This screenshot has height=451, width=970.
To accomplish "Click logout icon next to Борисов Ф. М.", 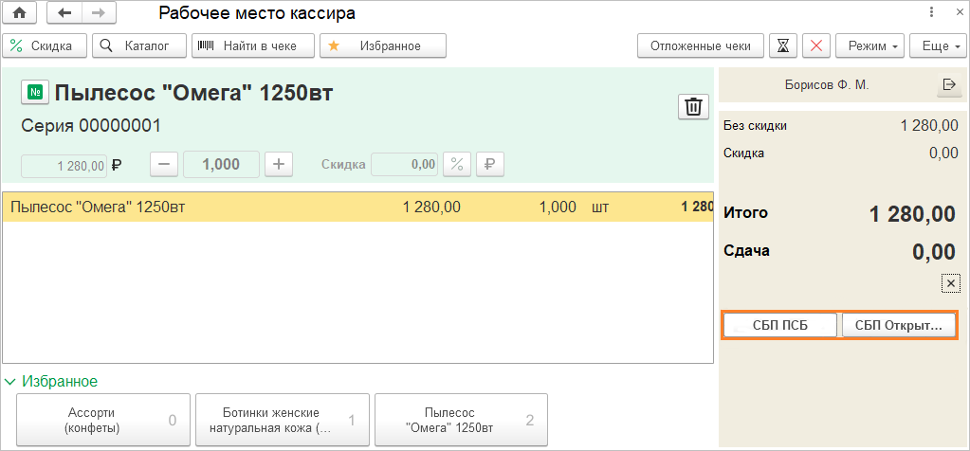I will (948, 85).
